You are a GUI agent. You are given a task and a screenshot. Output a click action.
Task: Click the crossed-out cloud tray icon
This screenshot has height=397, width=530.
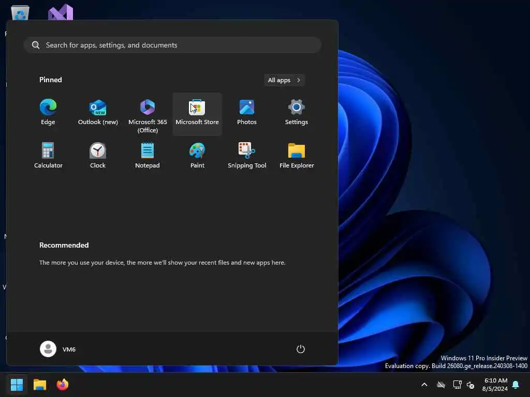pos(441,385)
